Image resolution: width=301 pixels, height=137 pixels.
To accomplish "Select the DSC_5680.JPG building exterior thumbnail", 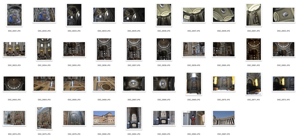I will (x=104, y=118).
